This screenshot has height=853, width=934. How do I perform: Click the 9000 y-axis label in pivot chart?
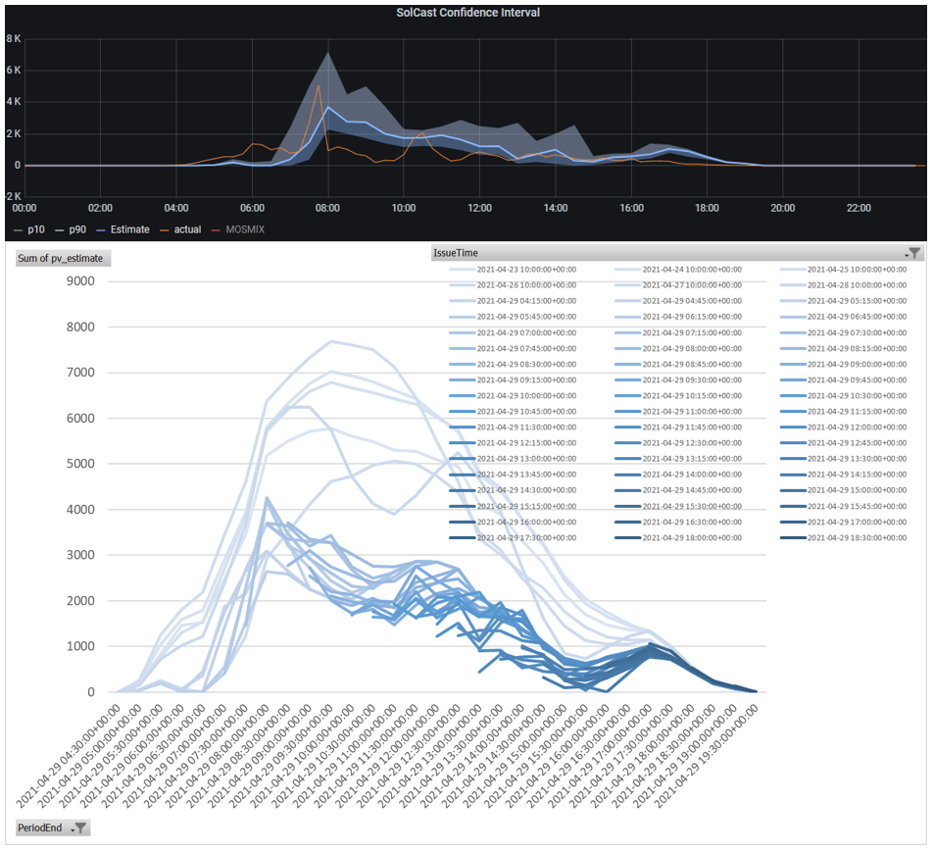[x=78, y=281]
